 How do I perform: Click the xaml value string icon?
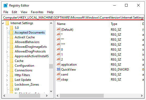tap(59, 74)
